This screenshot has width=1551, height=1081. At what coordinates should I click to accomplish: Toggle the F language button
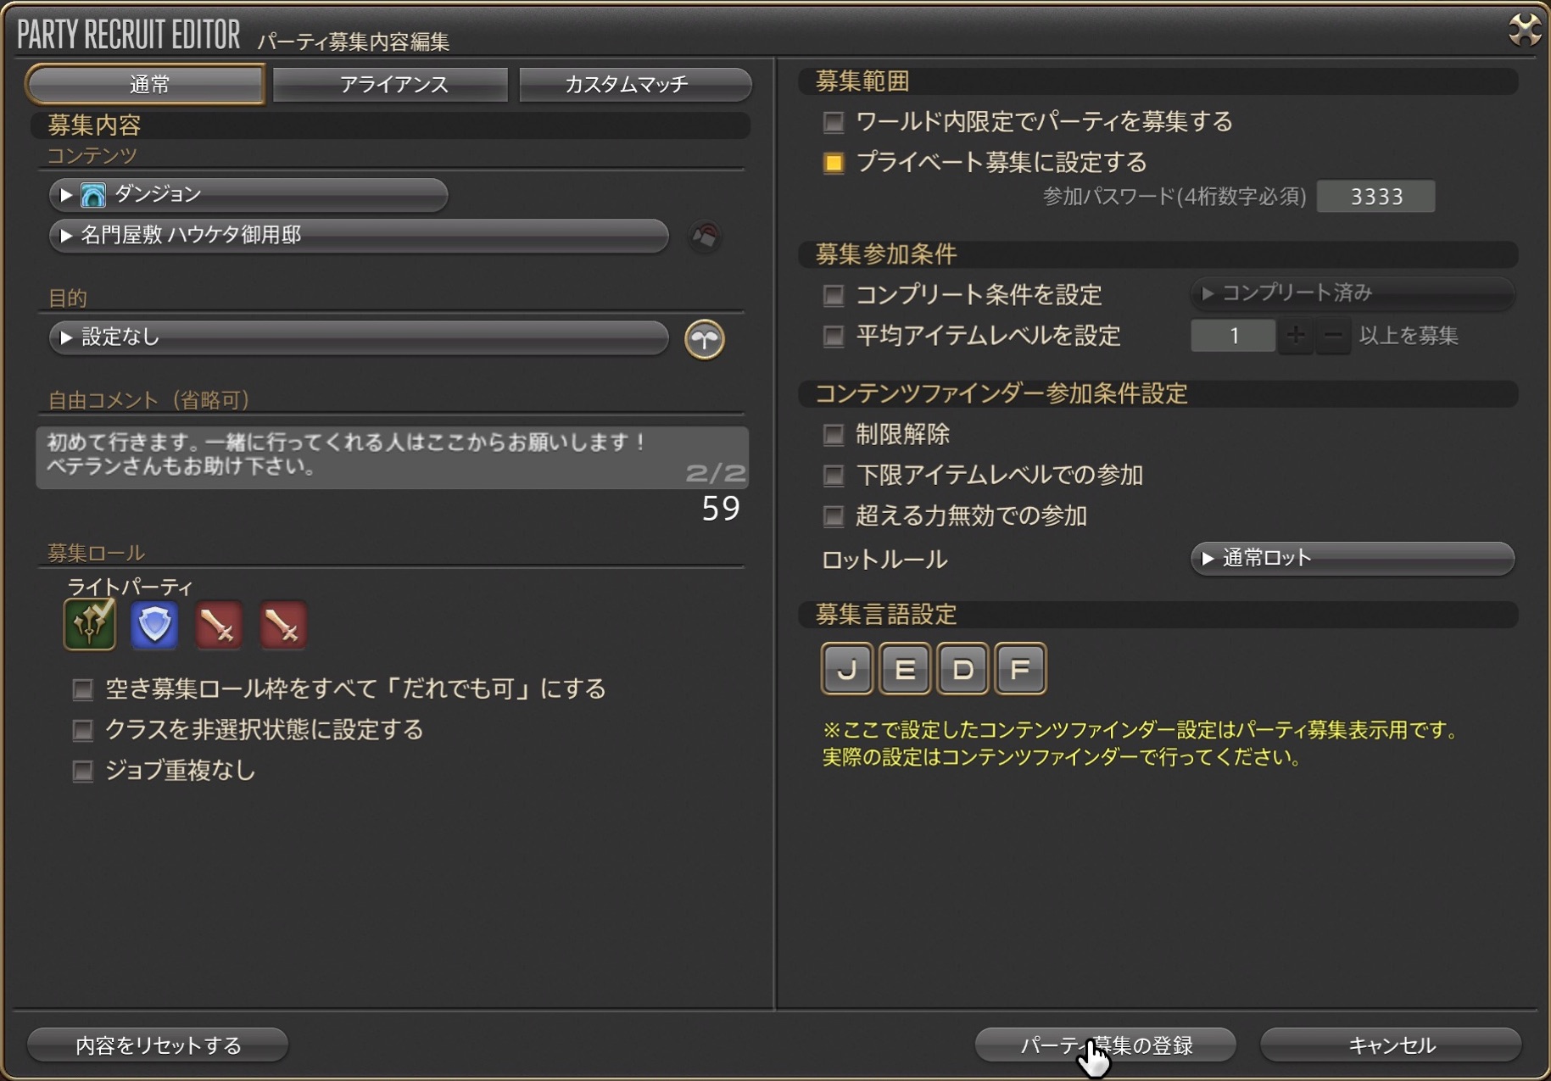[x=1020, y=669]
